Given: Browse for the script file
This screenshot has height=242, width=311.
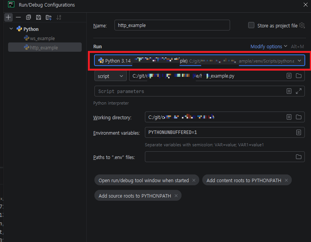Looking at the screenshot, I should (299, 76).
